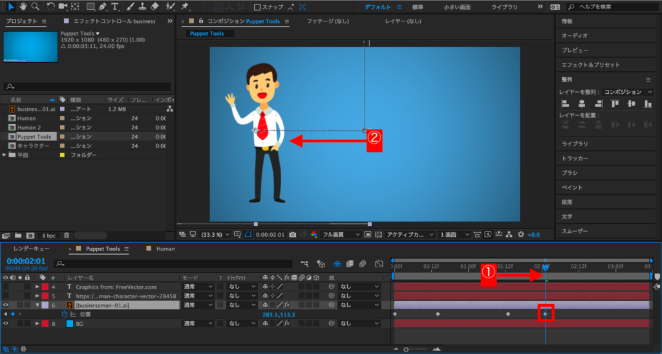This screenshot has width=662, height=354.
Task: Hide the BG layer with eye toggle
Action: (x=6, y=323)
